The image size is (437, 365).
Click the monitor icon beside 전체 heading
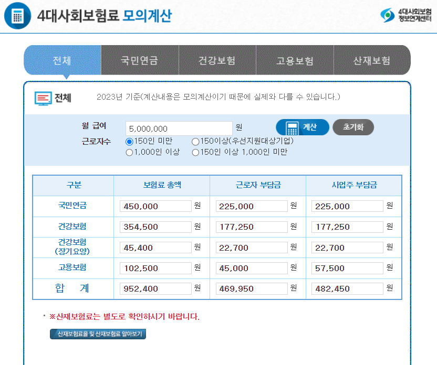coord(43,99)
